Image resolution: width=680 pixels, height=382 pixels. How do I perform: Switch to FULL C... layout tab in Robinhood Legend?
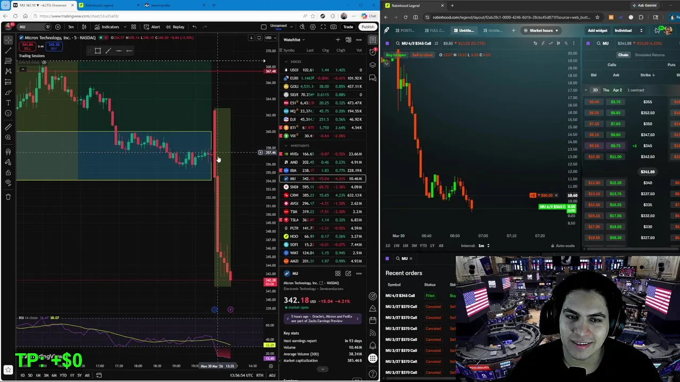click(x=434, y=30)
